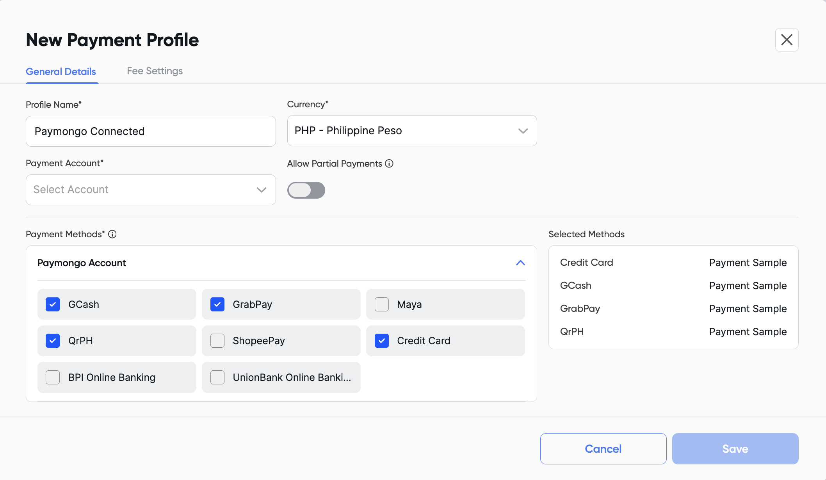Toggle the Allow Partial Payments switch
Viewport: 826px width, 480px height.
pos(306,190)
